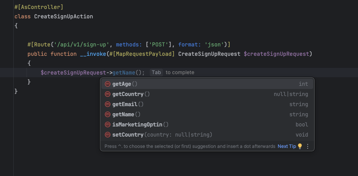Click the CreateSignUpAction class name
This screenshot has height=176, width=358.
pos(64,16)
